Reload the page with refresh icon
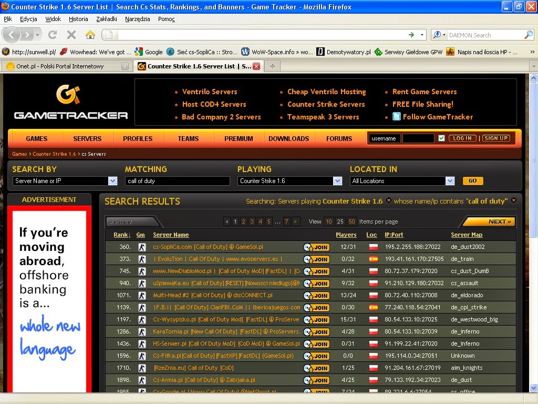 pos(53,35)
